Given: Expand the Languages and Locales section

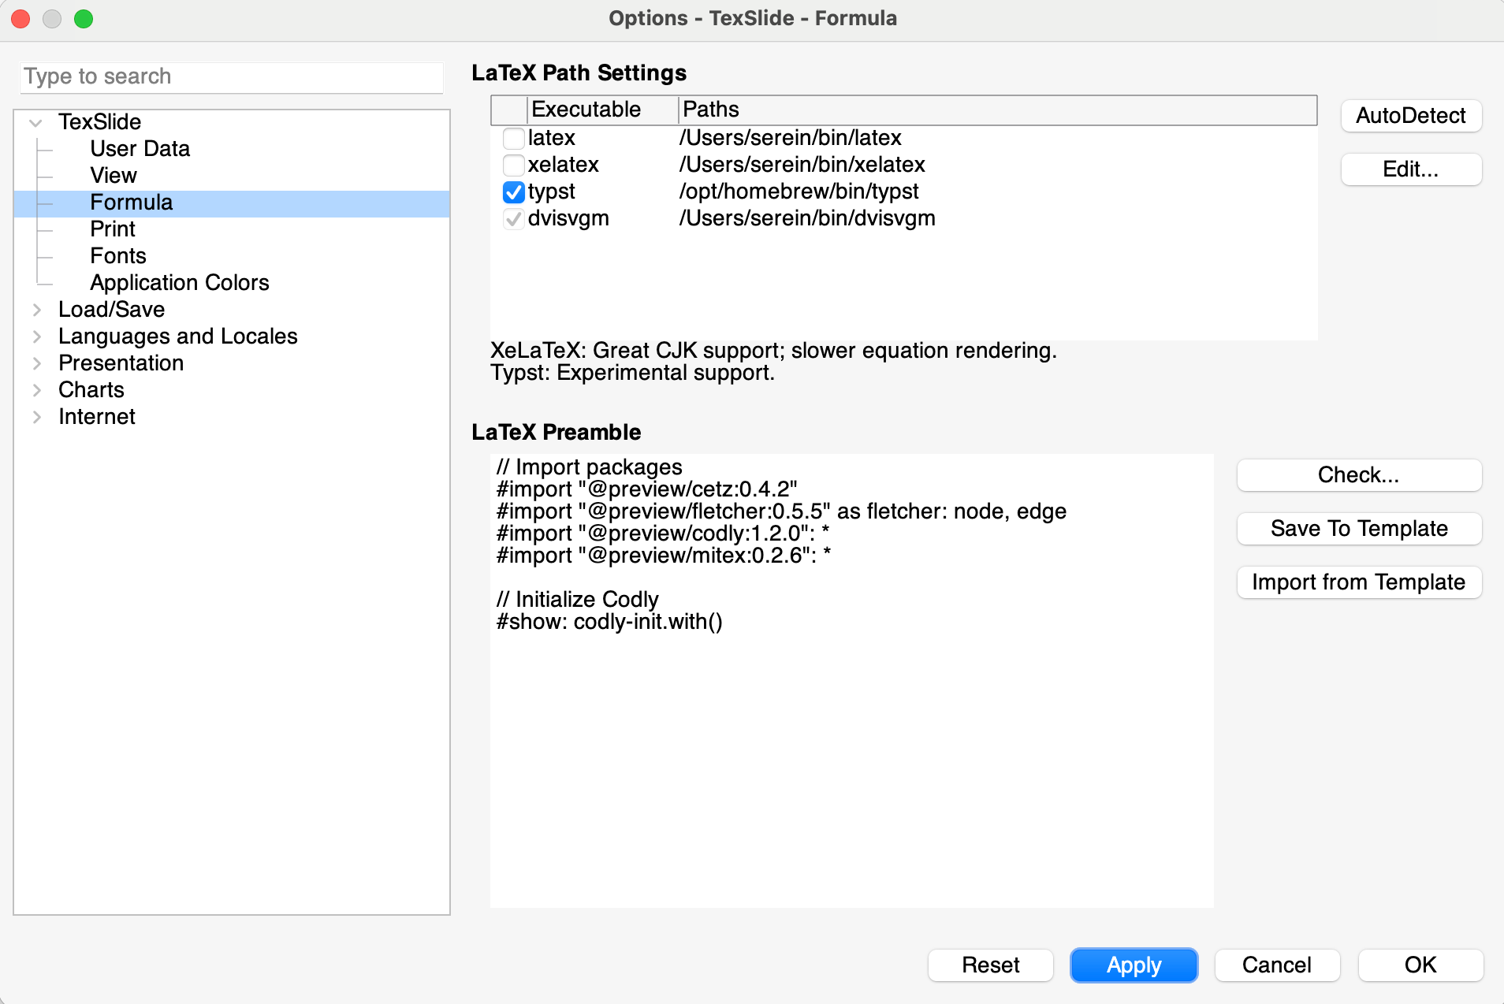Looking at the screenshot, I should [36, 337].
